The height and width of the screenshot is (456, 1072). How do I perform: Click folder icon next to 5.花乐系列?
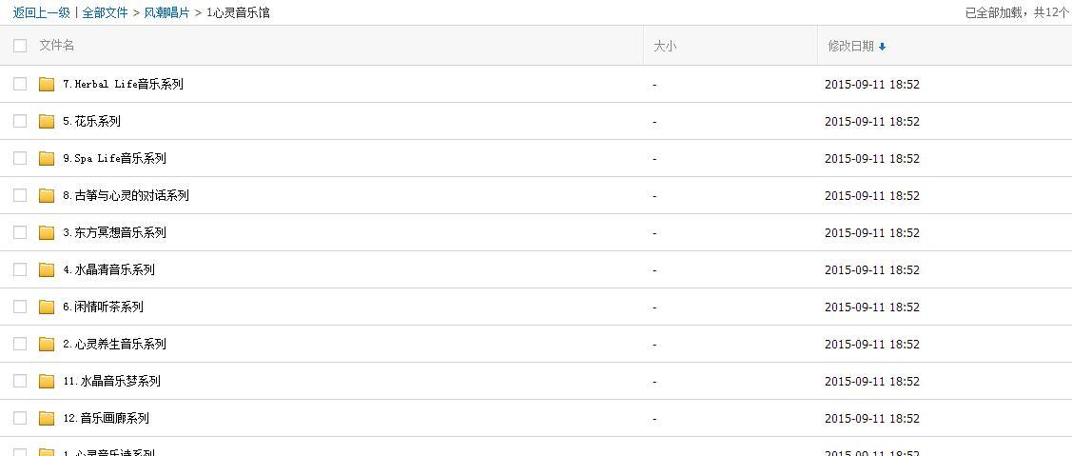point(47,121)
